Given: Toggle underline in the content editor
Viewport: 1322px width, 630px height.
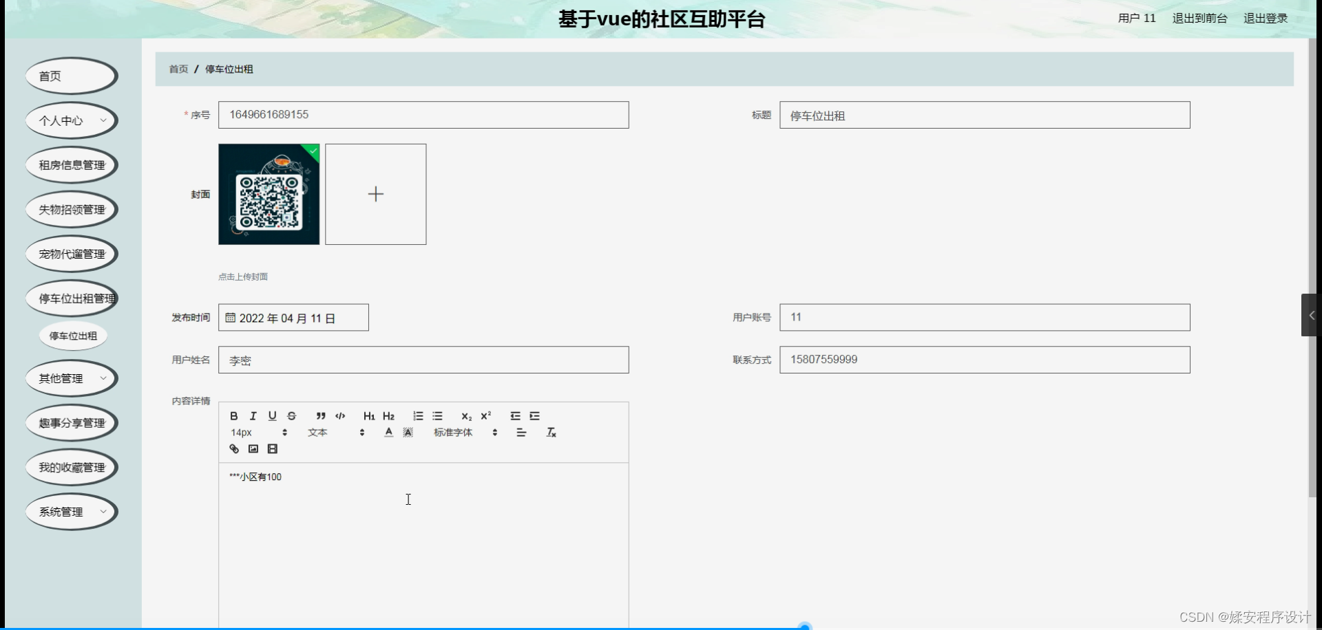Looking at the screenshot, I should [x=272, y=415].
